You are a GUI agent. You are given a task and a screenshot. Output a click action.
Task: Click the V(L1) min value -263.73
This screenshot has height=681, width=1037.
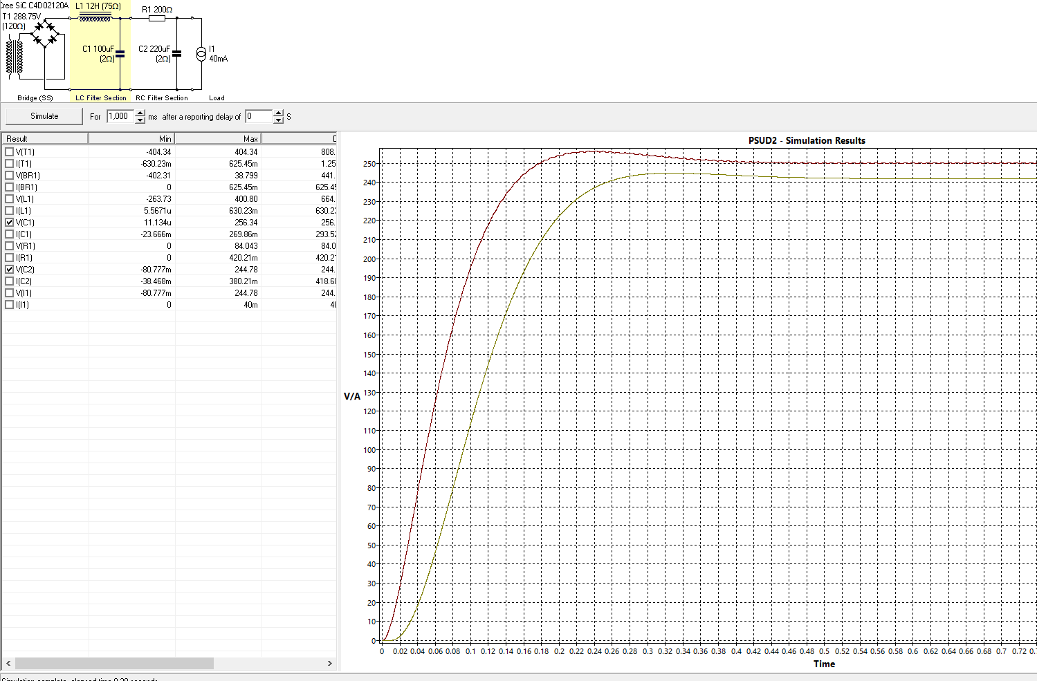click(x=158, y=199)
